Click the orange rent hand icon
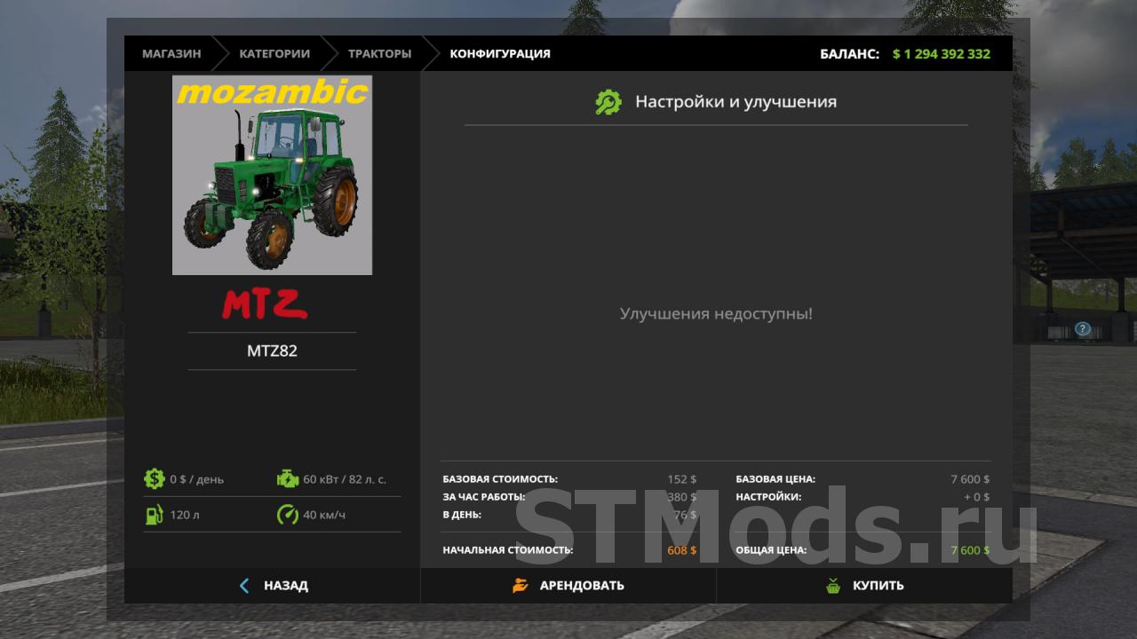Image resolution: width=1137 pixels, height=639 pixels. click(x=521, y=586)
